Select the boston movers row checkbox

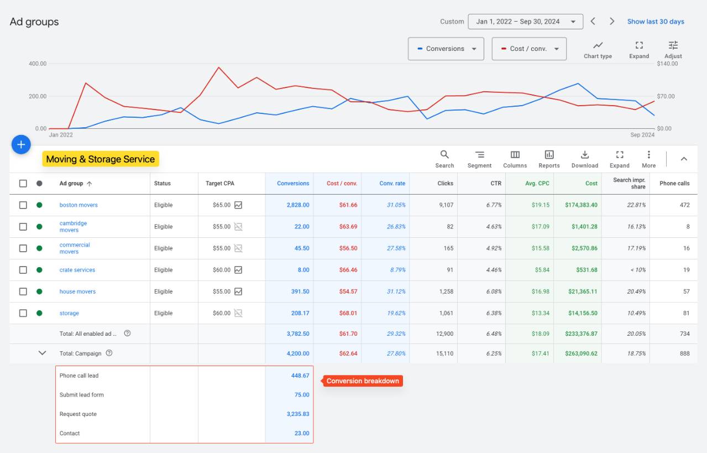coord(23,205)
